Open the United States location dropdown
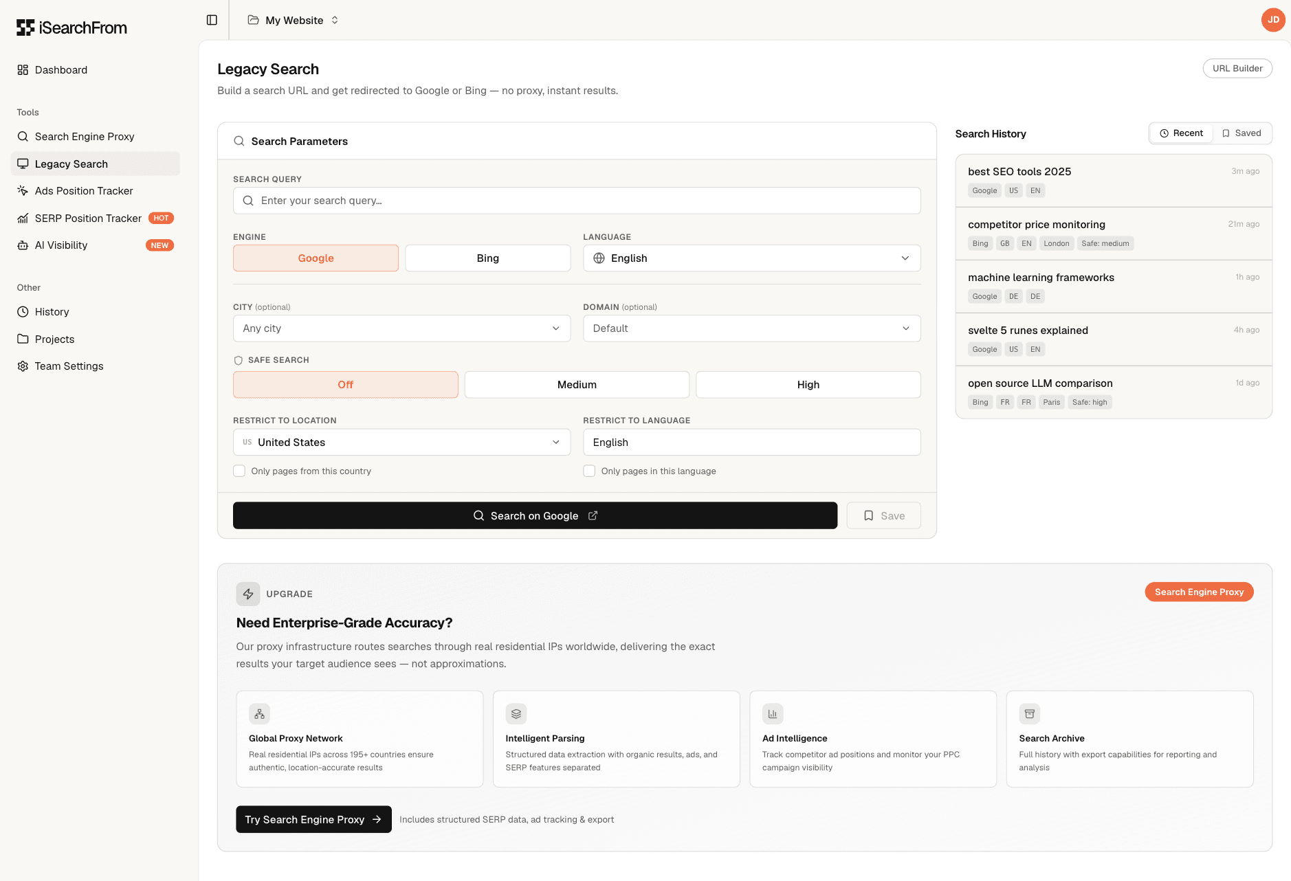This screenshot has width=1291, height=881. pyautogui.click(x=402, y=443)
